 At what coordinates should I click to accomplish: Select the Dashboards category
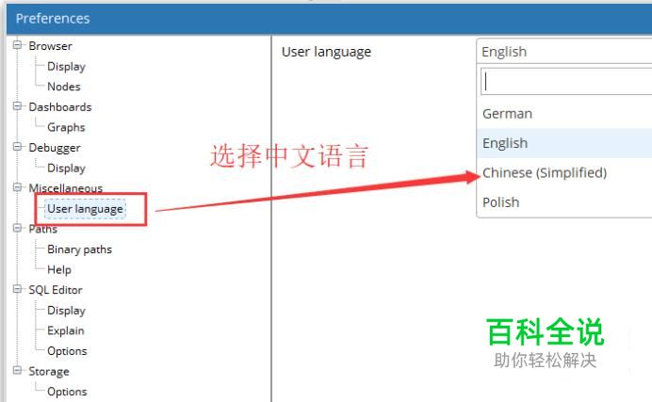[60, 106]
